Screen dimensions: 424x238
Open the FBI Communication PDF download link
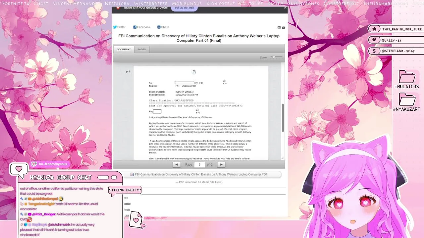coord(201,174)
